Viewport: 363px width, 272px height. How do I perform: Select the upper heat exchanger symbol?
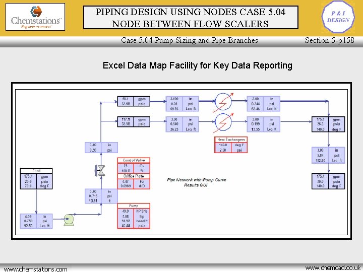pyautogui.click(x=223, y=101)
